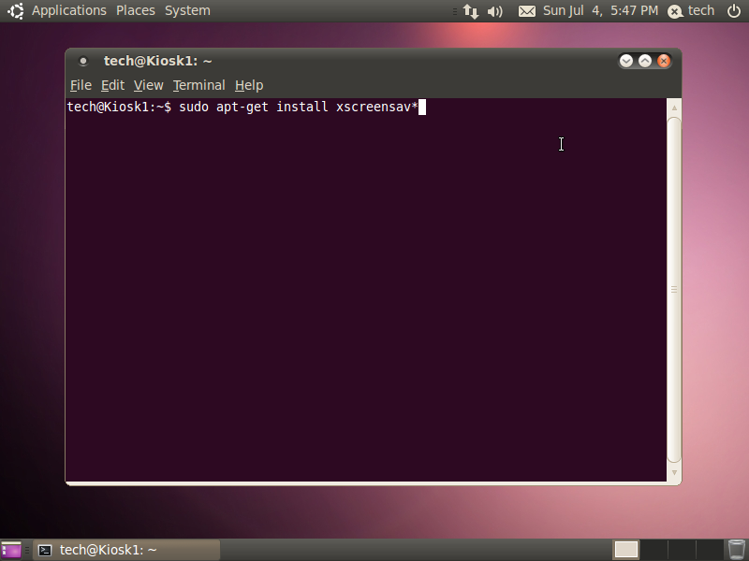
Task: Switch to the active workspace thumbnail
Action: (x=625, y=550)
